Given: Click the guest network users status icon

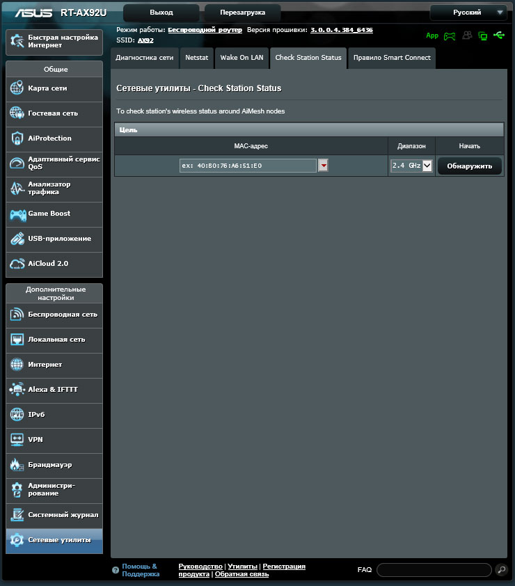Looking at the screenshot, I should coord(467,35).
